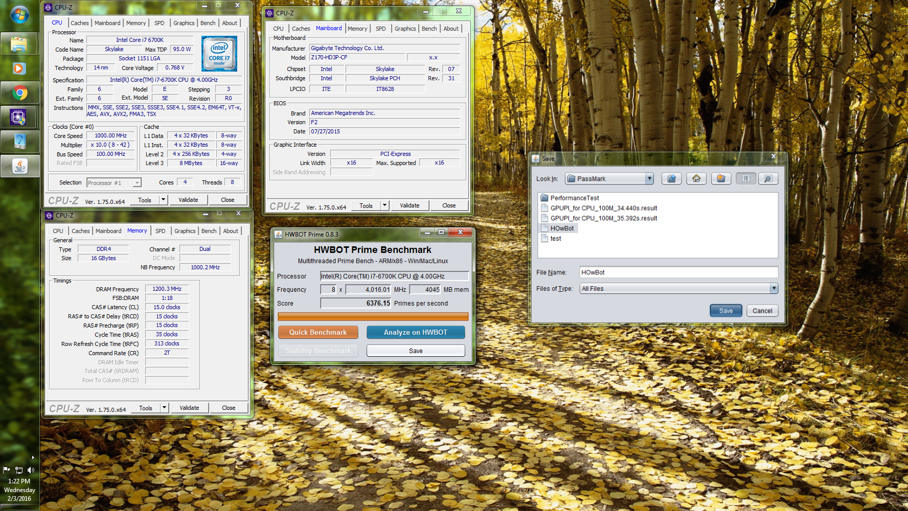Viewport: 908px width, 511px height.
Task: Select file icon of GPUPI 35.392s result
Action: click(544, 218)
